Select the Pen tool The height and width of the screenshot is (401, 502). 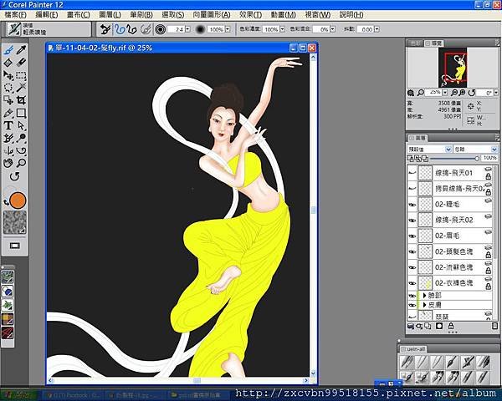(x=8, y=113)
